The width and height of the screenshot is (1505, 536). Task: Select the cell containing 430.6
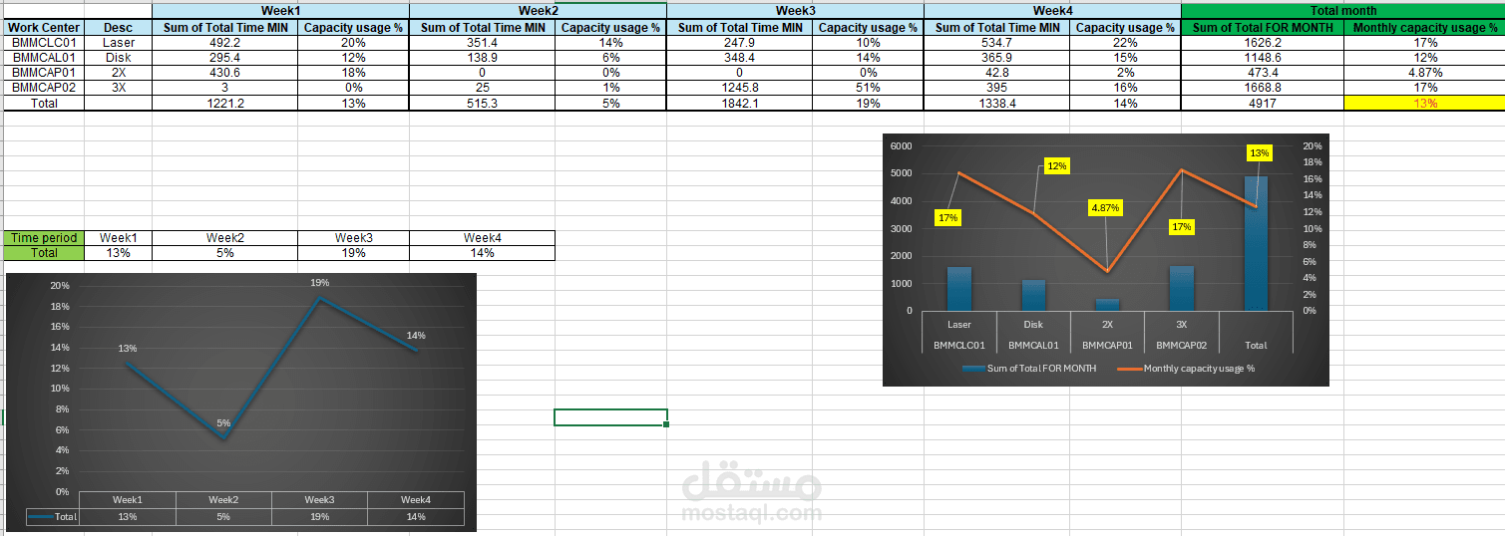[x=224, y=73]
